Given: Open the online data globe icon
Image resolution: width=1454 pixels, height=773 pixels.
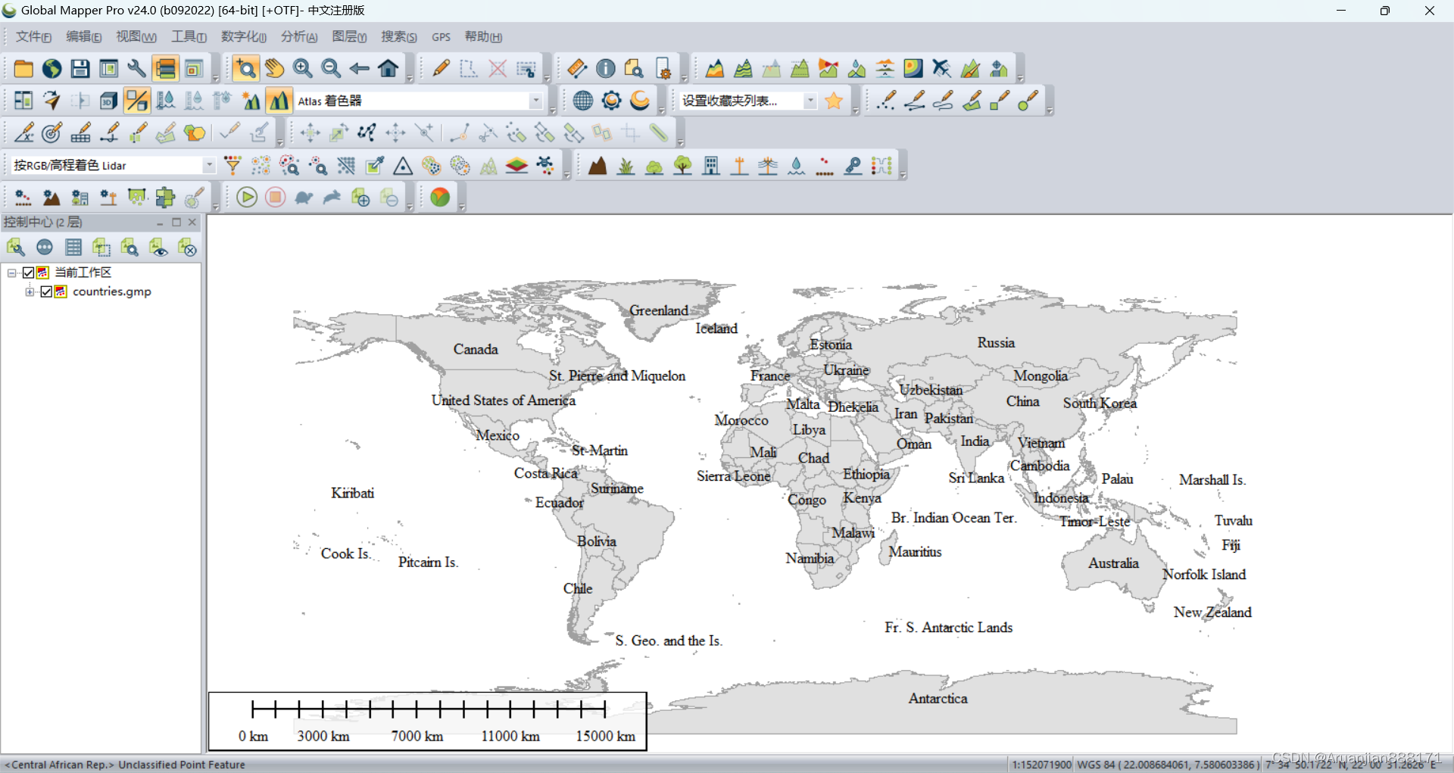Looking at the screenshot, I should (x=51, y=69).
